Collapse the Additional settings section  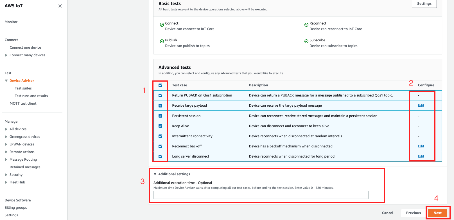155,174
